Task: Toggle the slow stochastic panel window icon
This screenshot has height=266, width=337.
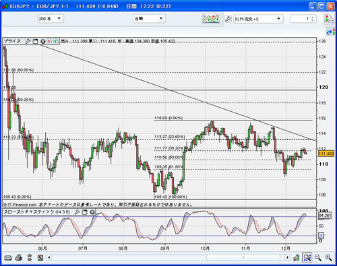Action: [84, 212]
